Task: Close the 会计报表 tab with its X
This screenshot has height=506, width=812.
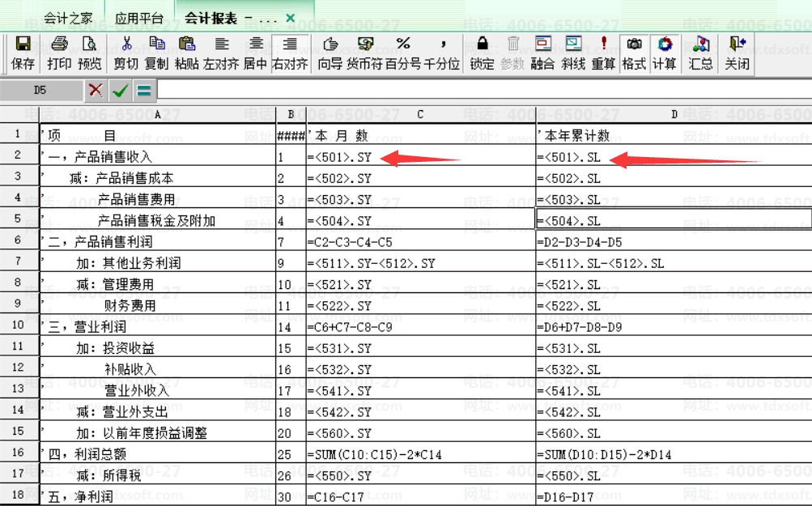Action: point(291,18)
